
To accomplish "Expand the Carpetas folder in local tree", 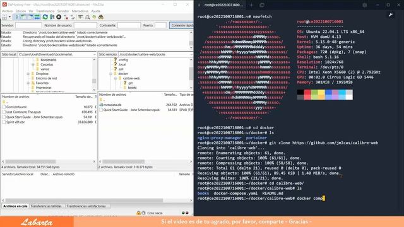I will click(x=33, y=64).
